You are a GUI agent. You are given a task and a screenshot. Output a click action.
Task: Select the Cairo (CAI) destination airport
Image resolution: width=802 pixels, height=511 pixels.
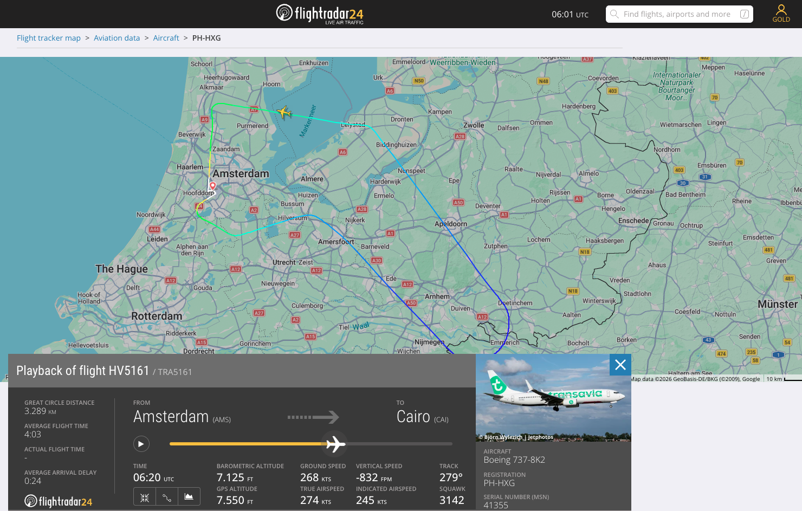tap(423, 417)
